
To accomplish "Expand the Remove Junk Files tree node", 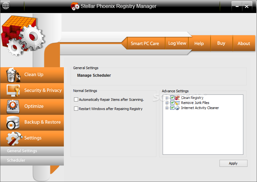I will (x=167, y=103).
